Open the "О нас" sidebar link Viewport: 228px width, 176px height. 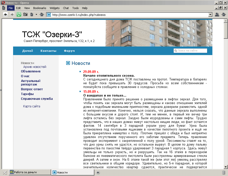[x=25, y=76]
